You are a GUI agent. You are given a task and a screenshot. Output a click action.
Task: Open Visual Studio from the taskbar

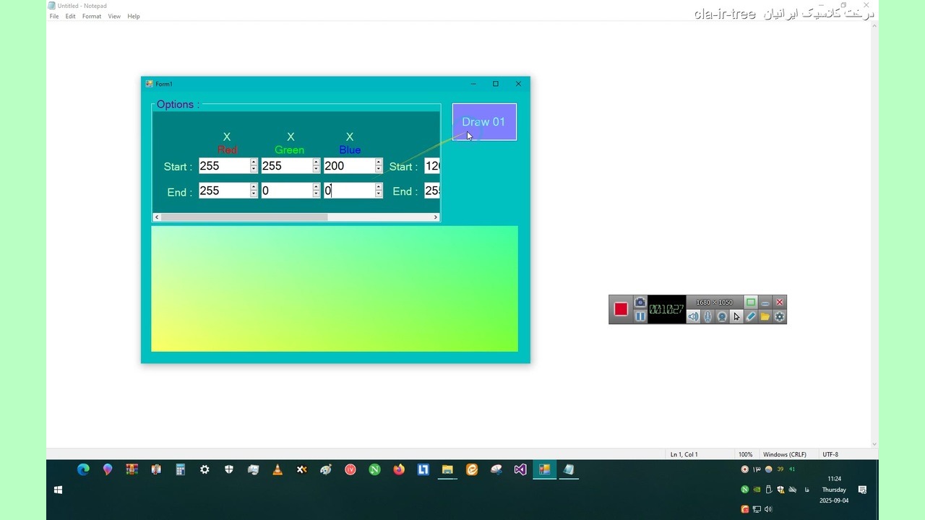(x=520, y=469)
